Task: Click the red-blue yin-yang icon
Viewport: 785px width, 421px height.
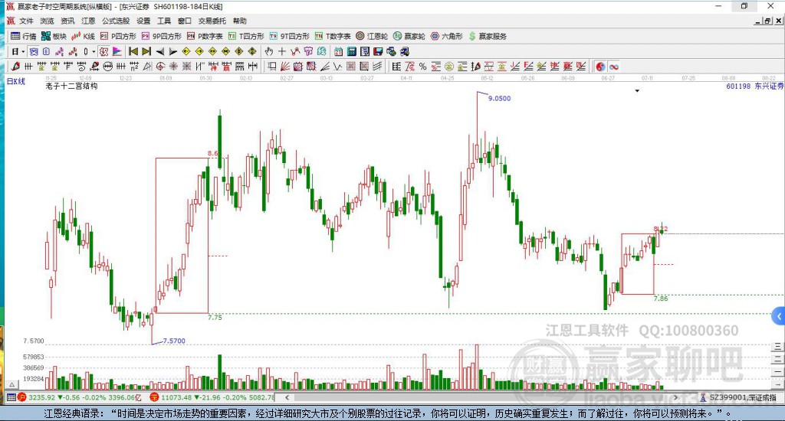Action: pos(600,67)
